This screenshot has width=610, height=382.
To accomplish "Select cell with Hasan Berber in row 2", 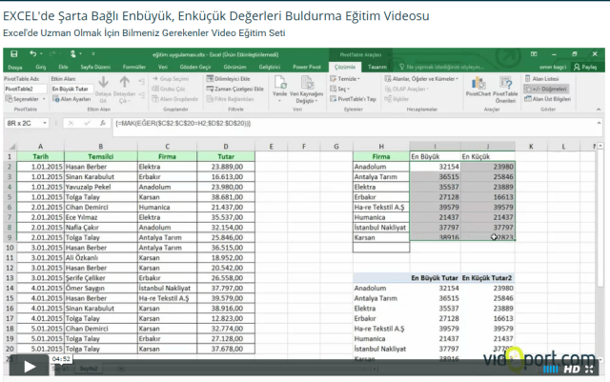I will [x=101, y=167].
